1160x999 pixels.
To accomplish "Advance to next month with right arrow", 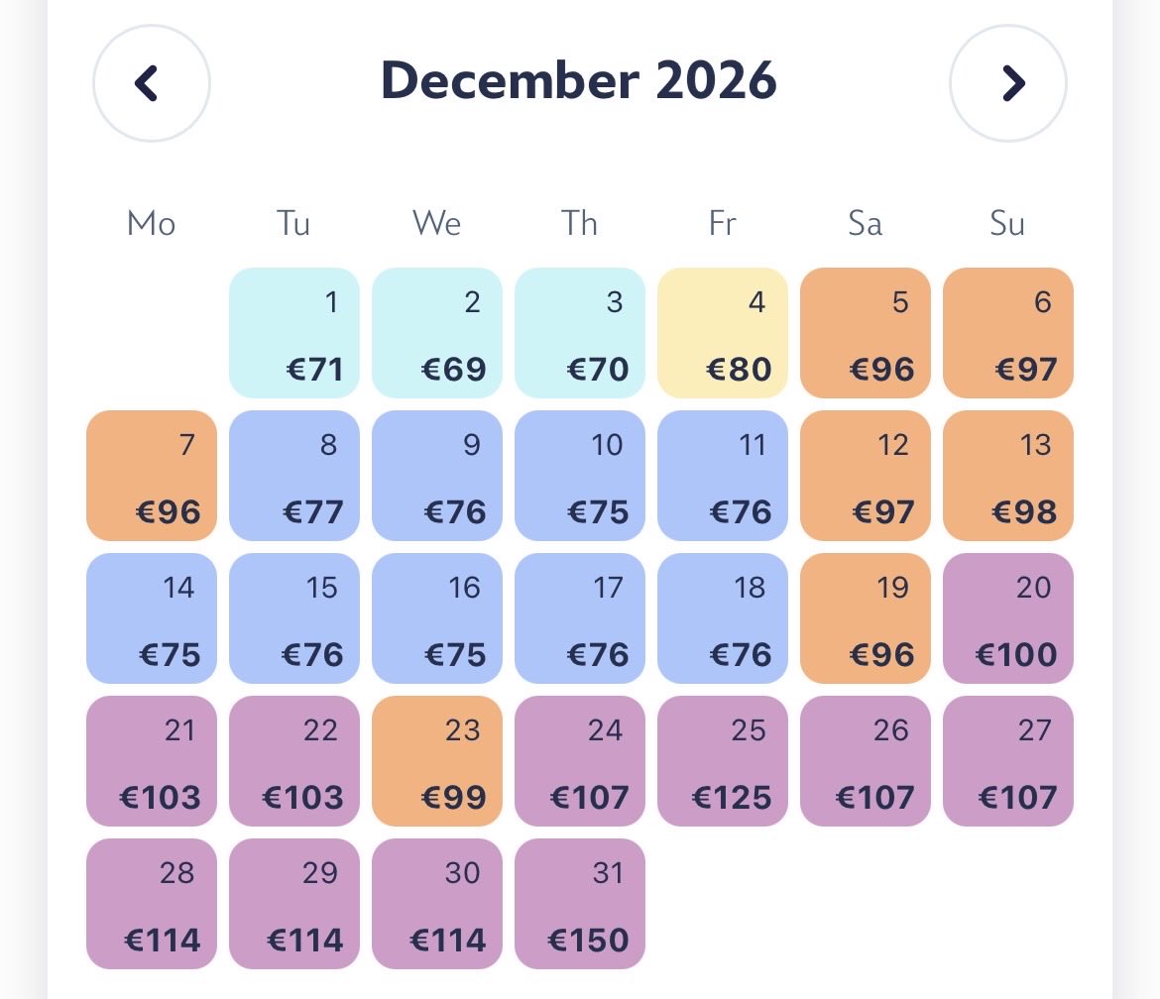I will click(1007, 83).
